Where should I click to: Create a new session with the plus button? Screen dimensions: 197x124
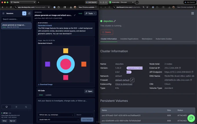point(24,13)
